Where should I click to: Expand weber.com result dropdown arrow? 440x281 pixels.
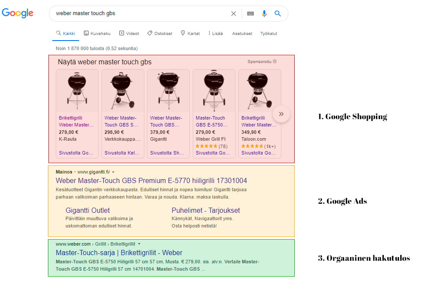click(139, 244)
